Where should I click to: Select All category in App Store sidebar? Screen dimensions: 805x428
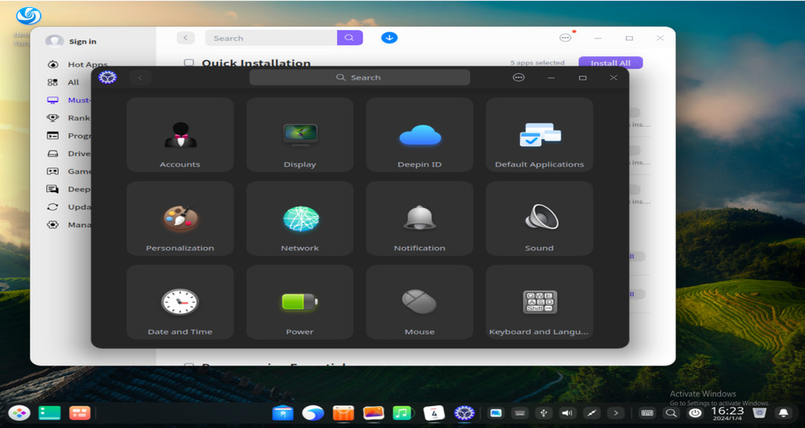(64, 82)
